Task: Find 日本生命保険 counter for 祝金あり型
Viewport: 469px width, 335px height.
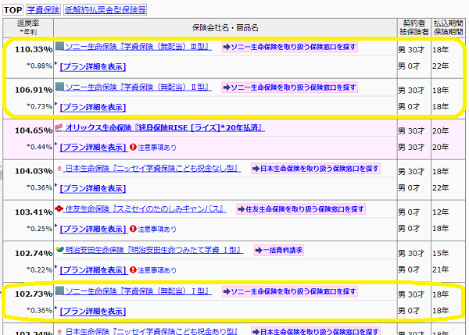Action: (316, 331)
